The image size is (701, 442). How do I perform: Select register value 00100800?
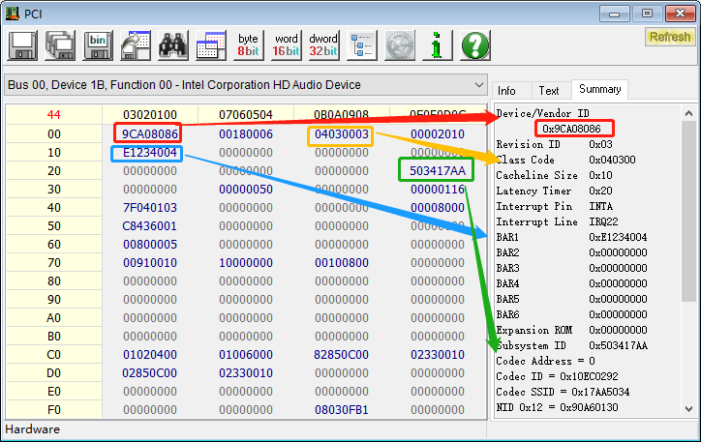point(342,262)
